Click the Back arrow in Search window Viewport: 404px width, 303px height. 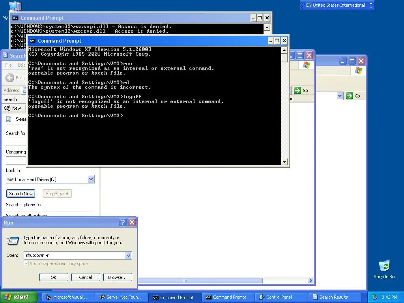pyautogui.click(x=10, y=78)
